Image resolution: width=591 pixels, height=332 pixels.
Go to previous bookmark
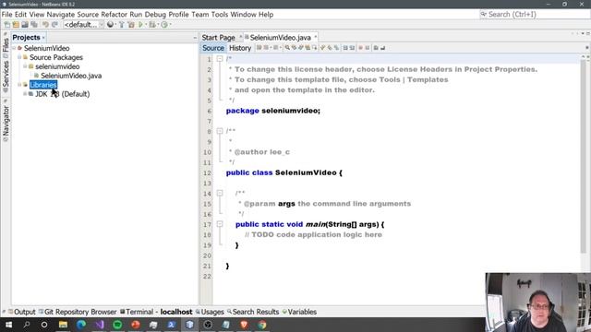[322, 48]
